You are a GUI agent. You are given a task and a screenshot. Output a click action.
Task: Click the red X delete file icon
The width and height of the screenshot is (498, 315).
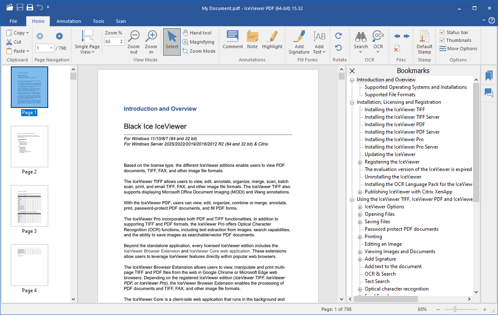(x=397, y=49)
